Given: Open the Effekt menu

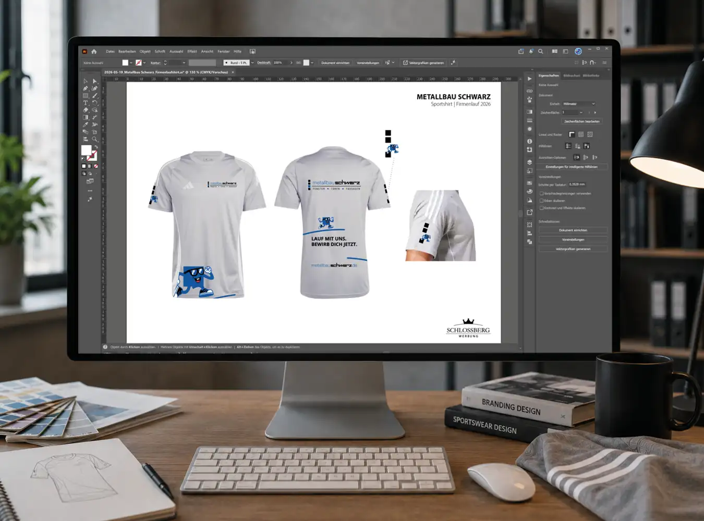Looking at the screenshot, I should (192, 52).
